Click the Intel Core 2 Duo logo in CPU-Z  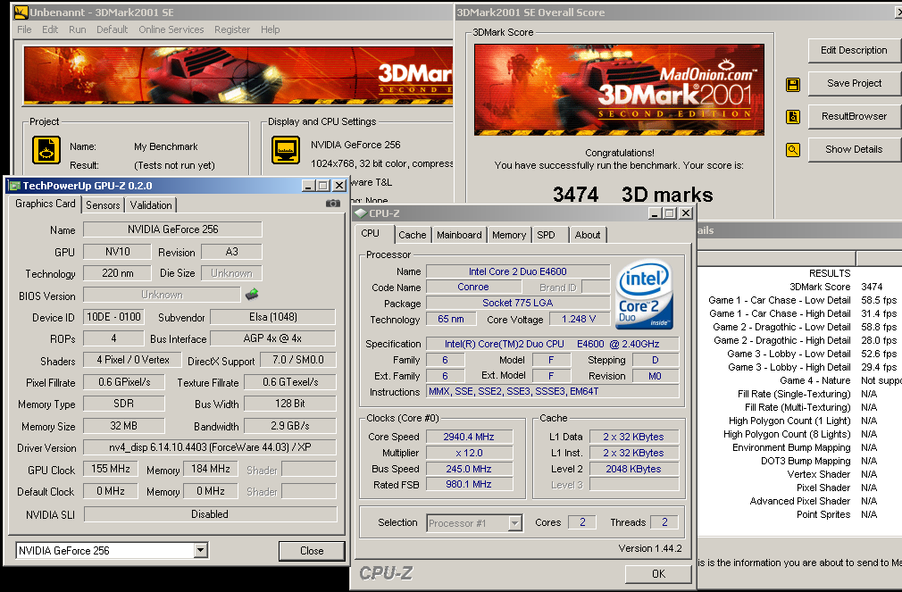click(644, 296)
